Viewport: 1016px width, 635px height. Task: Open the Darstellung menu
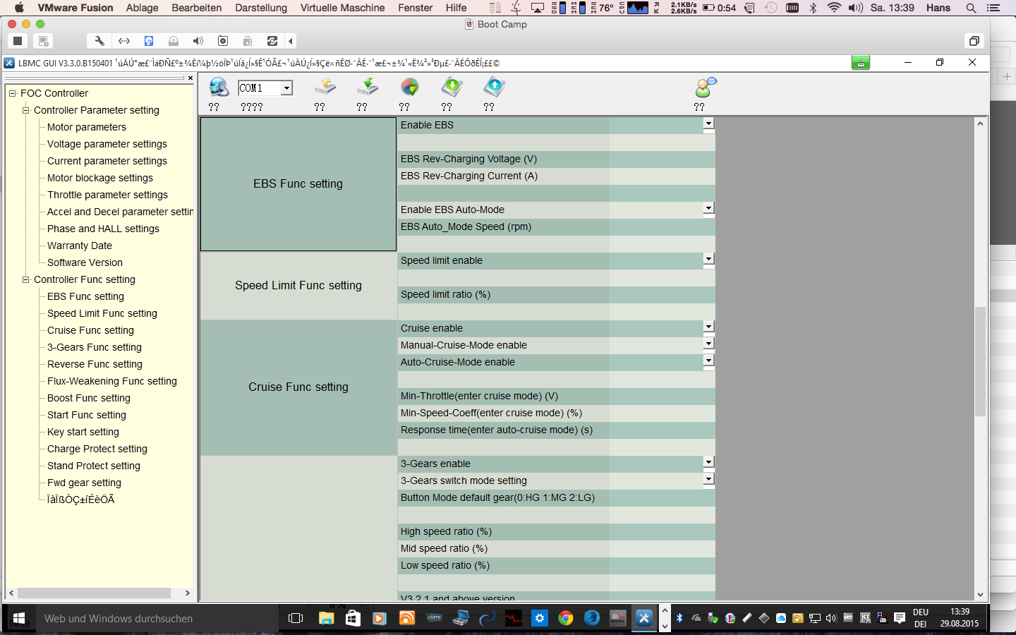pos(261,8)
